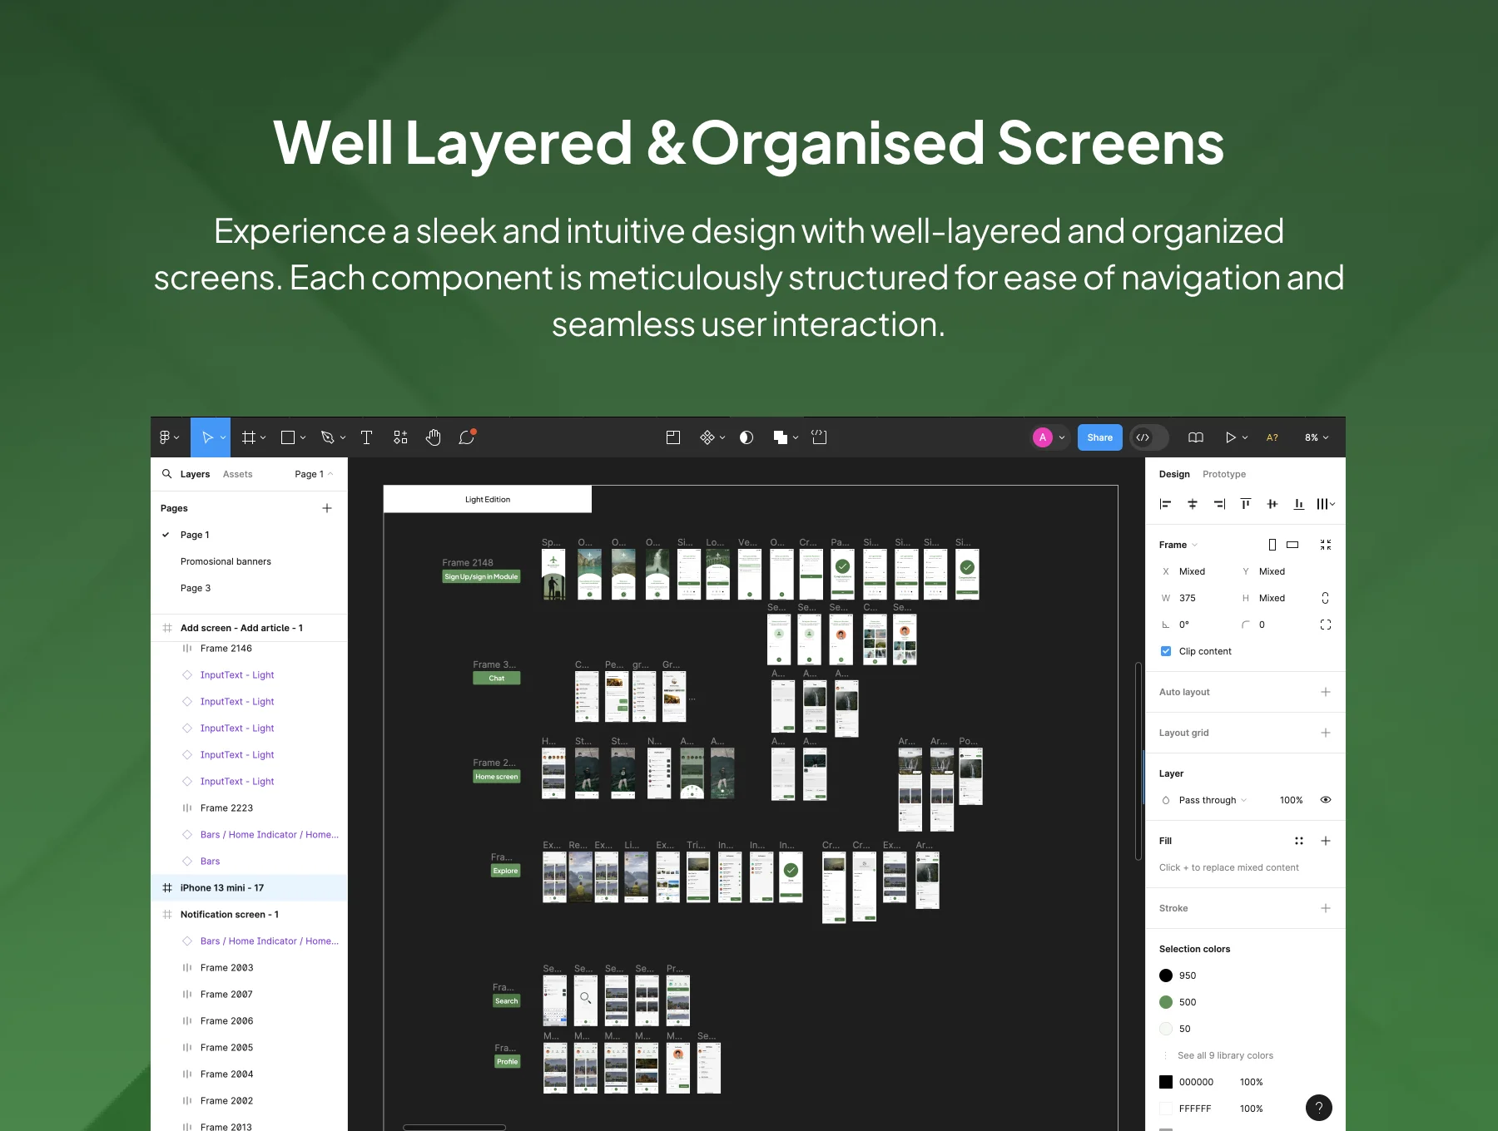This screenshot has height=1131, width=1498.
Task: Click the Comment tool icon
Action: pyautogui.click(x=466, y=437)
